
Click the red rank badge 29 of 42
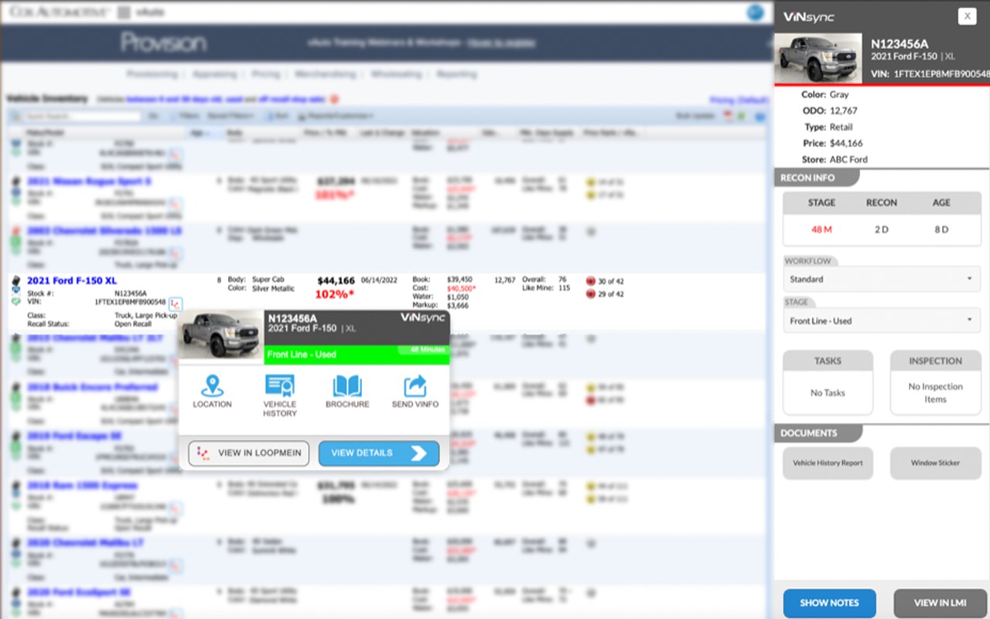coord(591,294)
